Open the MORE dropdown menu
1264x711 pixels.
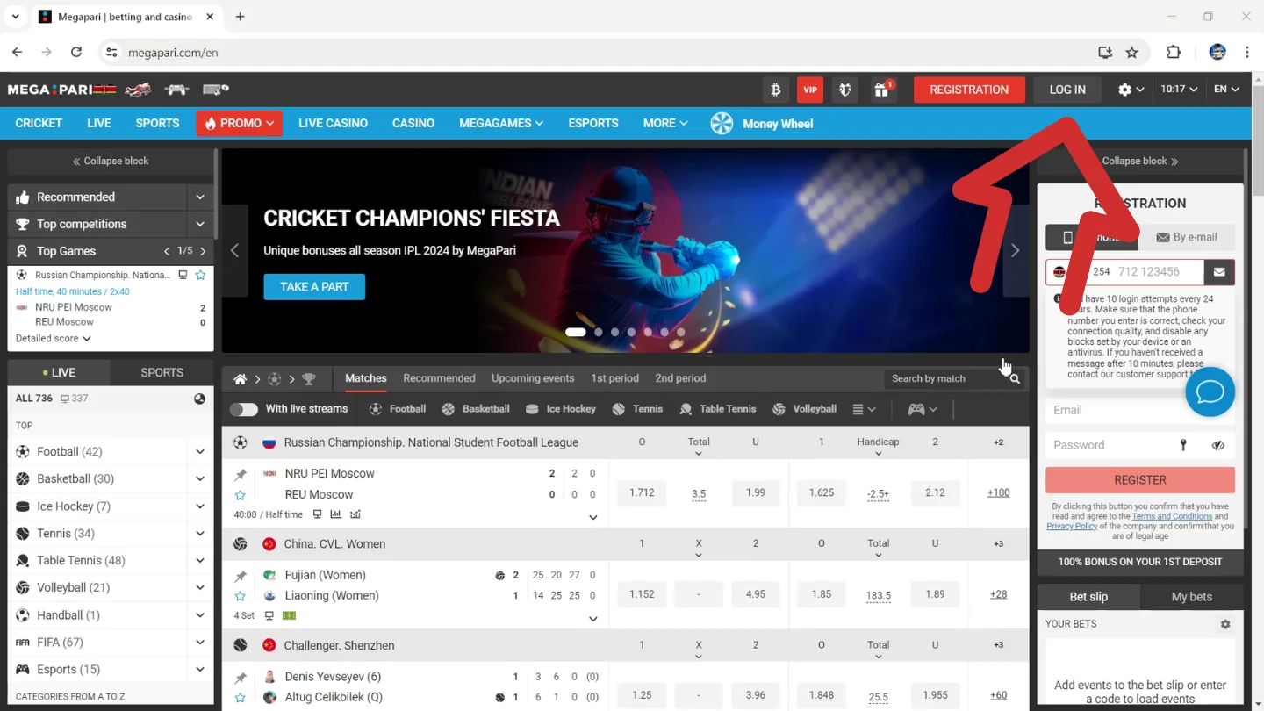[x=664, y=124]
